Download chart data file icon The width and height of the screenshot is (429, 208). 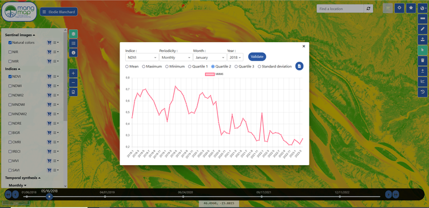[299, 66]
